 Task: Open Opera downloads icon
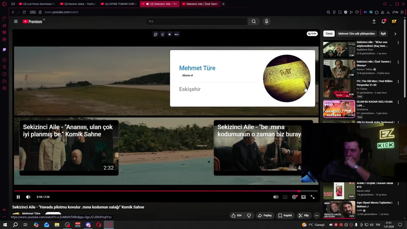pos(388,12)
